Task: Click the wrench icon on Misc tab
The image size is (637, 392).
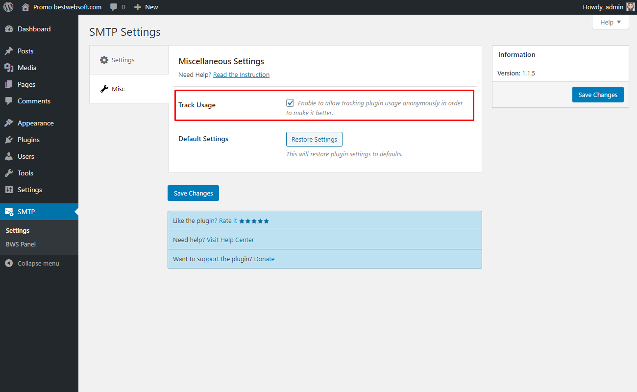Action: pyautogui.click(x=104, y=89)
